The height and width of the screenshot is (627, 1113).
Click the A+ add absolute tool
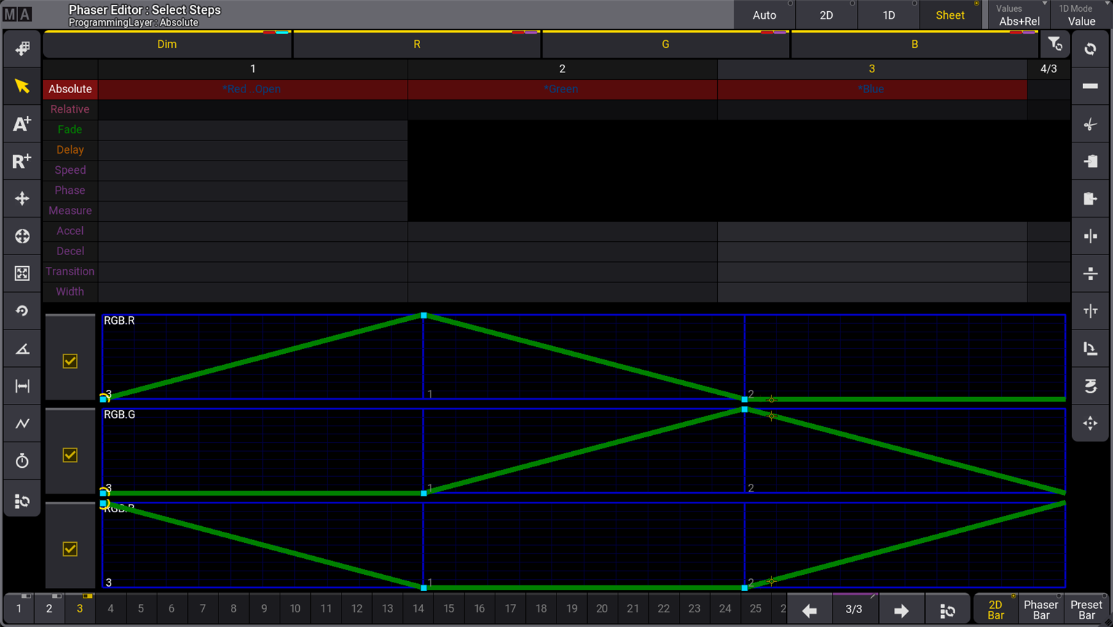click(x=22, y=124)
